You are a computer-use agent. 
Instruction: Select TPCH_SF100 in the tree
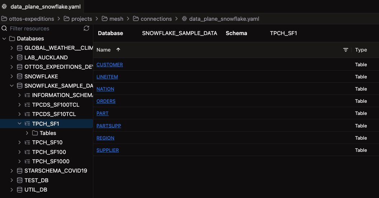(x=49, y=152)
